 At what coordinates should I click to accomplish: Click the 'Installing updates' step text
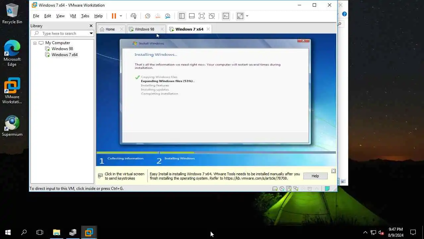tap(155, 90)
